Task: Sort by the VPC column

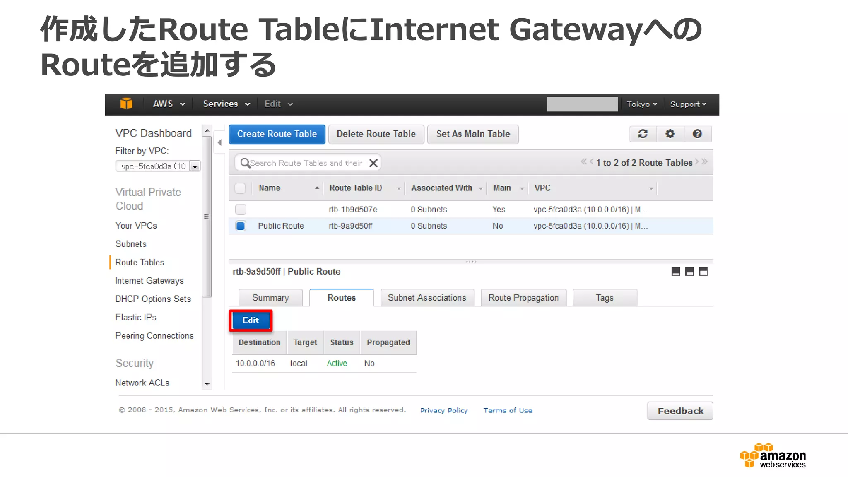Action: [593, 188]
